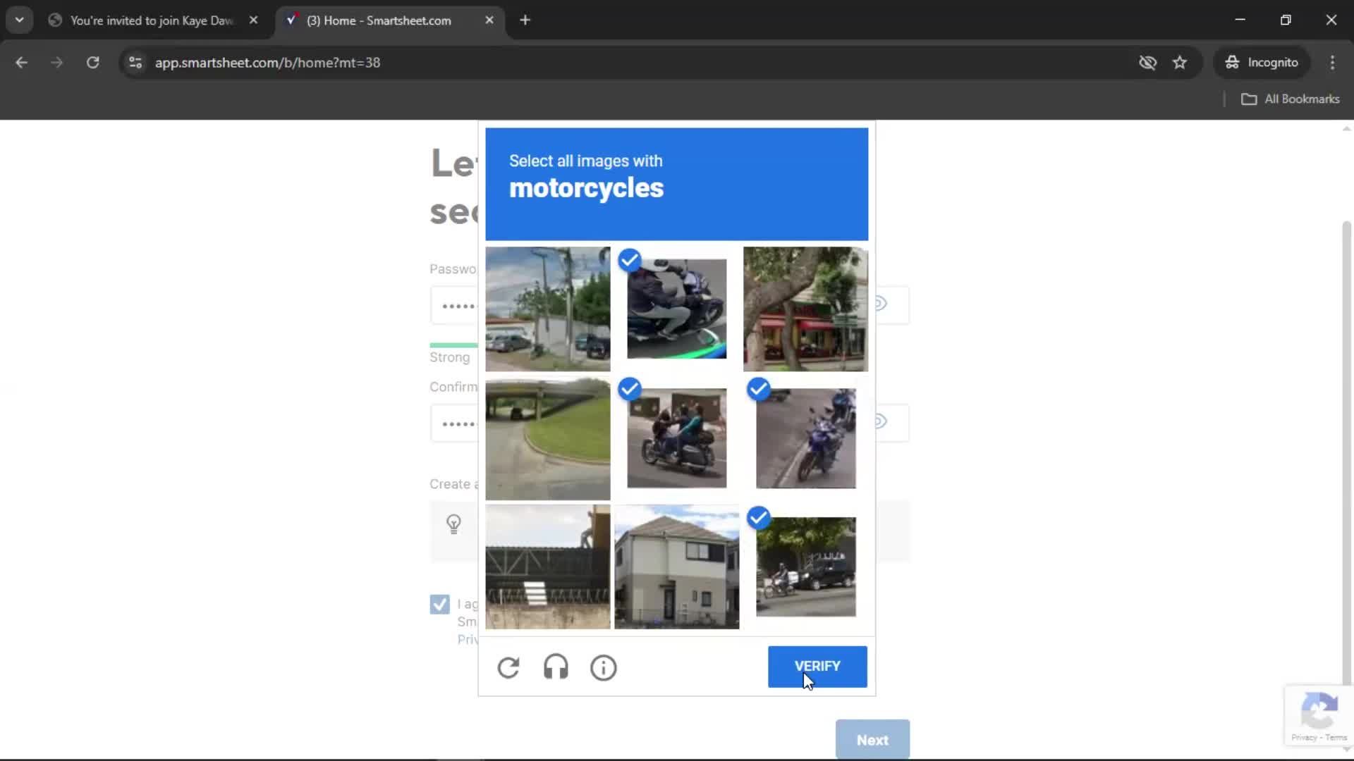Deselect the blue parked motorcycle image

coord(805,438)
